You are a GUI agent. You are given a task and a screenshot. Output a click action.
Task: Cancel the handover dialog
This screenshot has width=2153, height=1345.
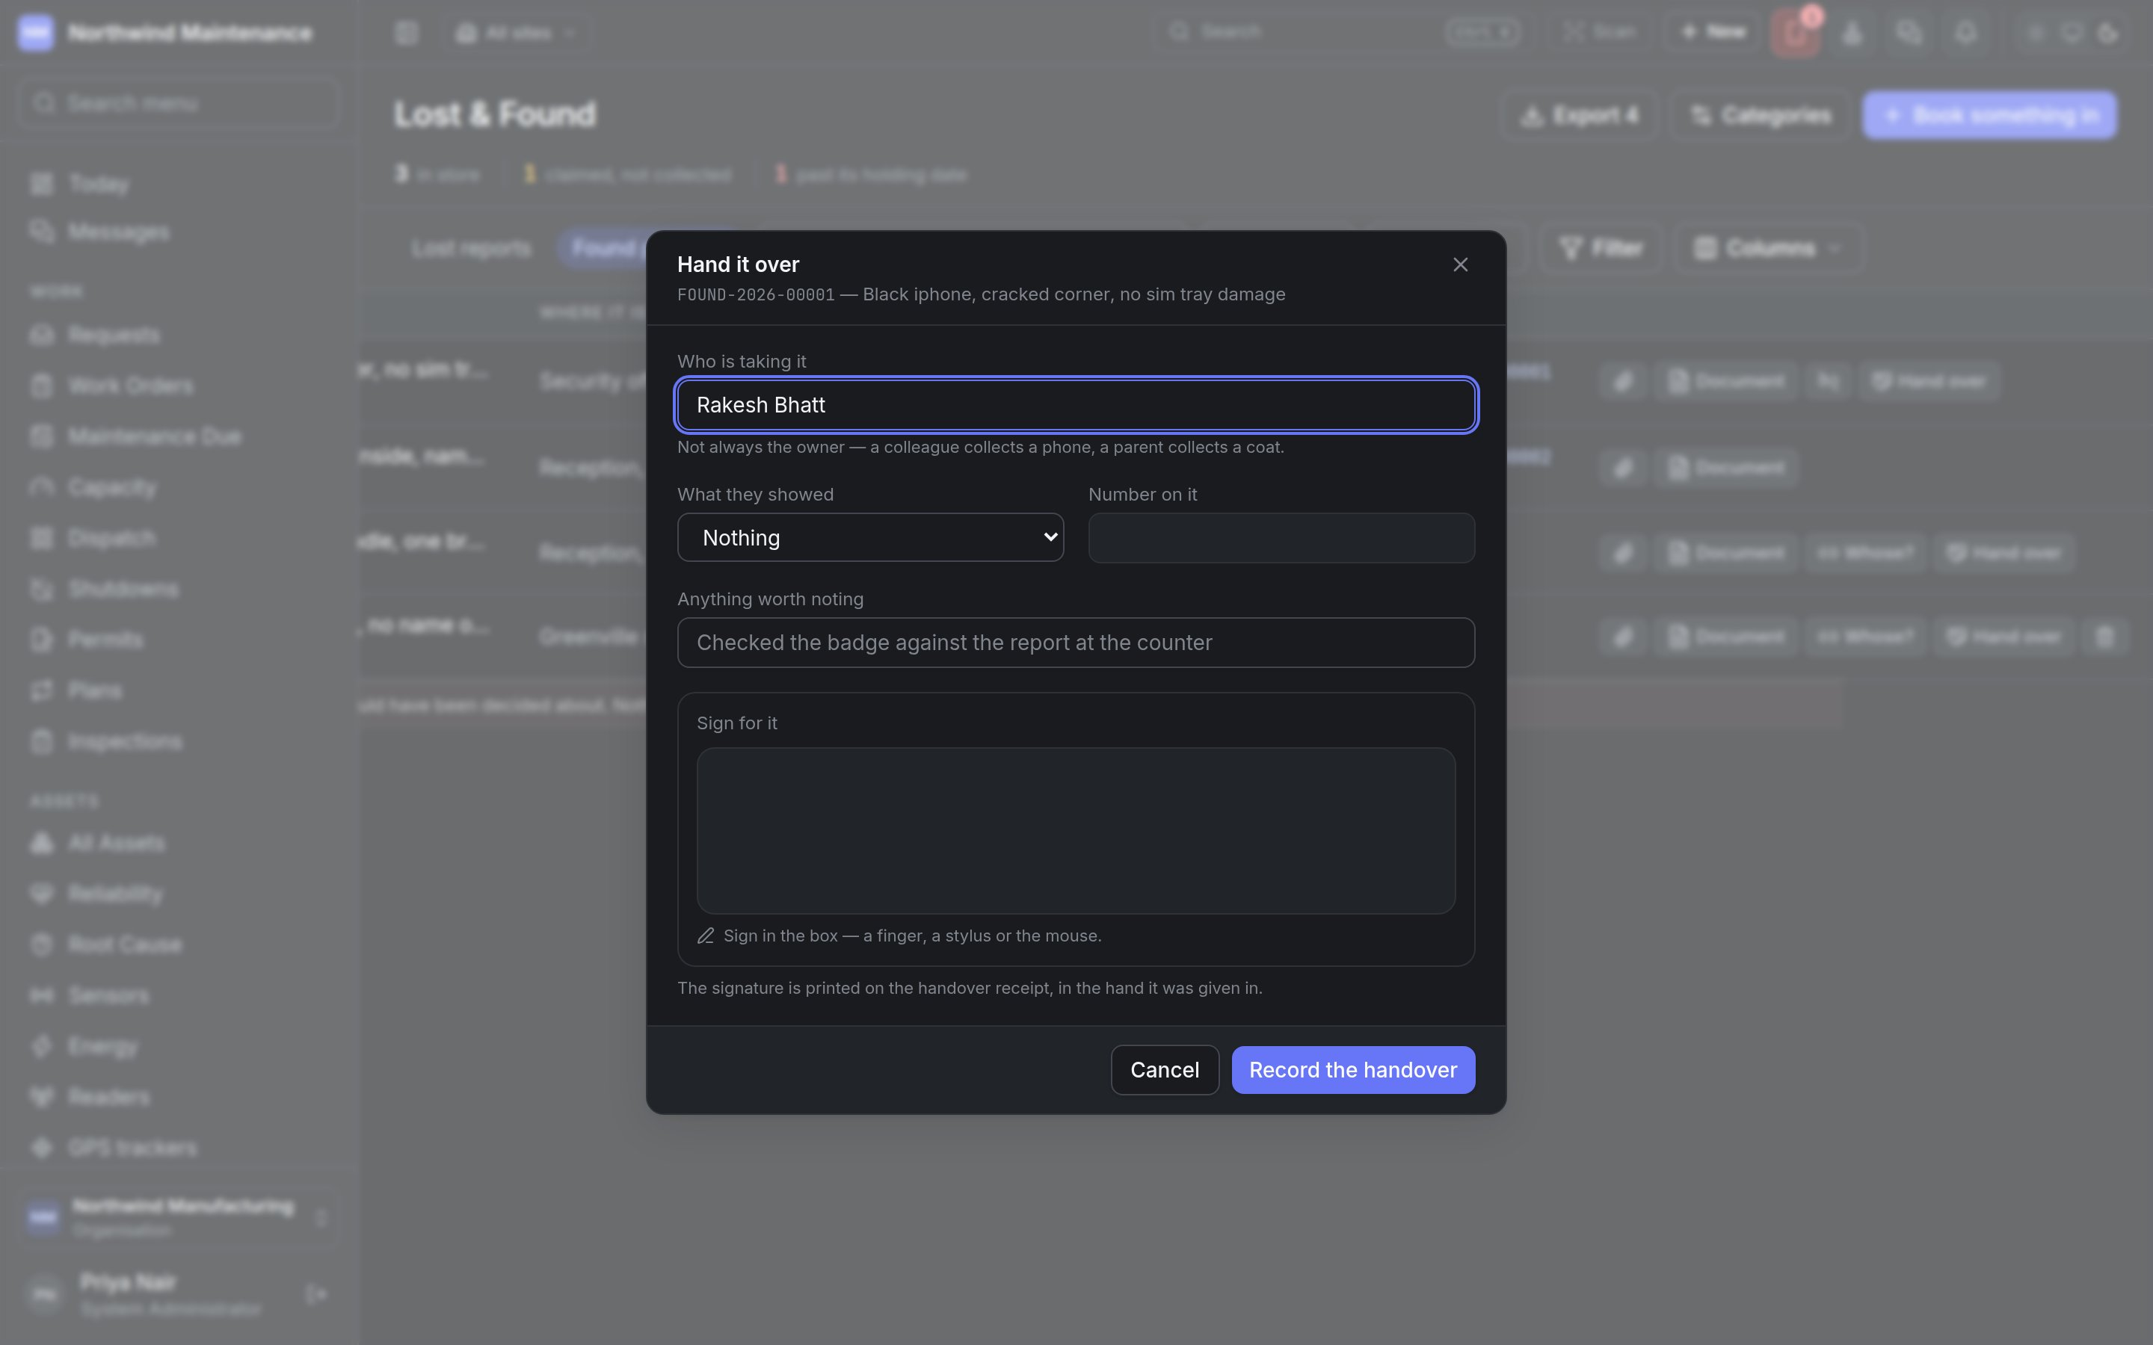tap(1165, 1069)
